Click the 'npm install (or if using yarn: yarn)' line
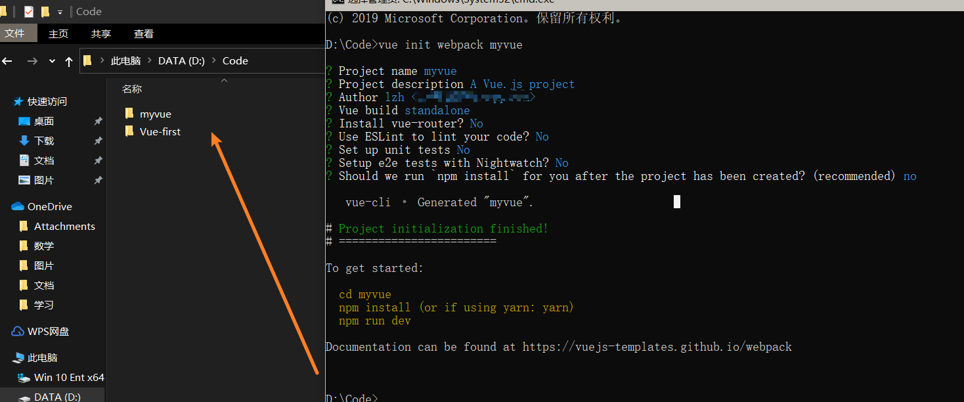The image size is (964, 402). point(456,307)
